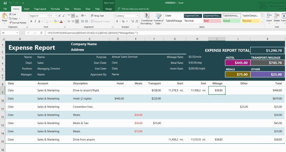Apply red font color A
The width and height of the screenshot is (286, 152).
pos(61,22)
